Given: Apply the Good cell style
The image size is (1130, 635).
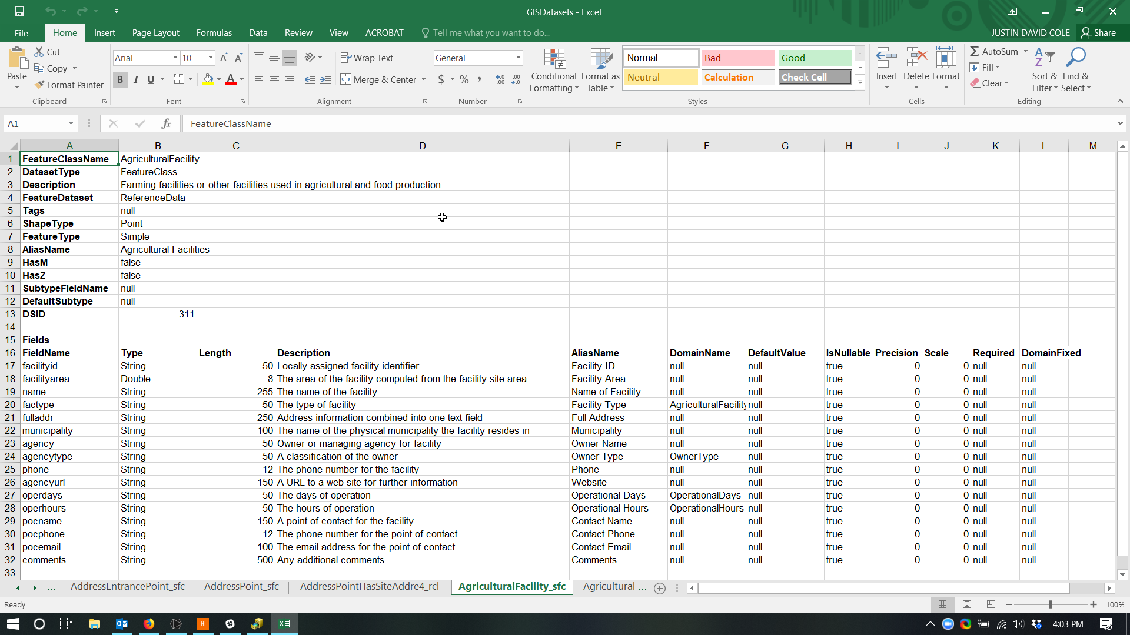Looking at the screenshot, I should pos(815,58).
